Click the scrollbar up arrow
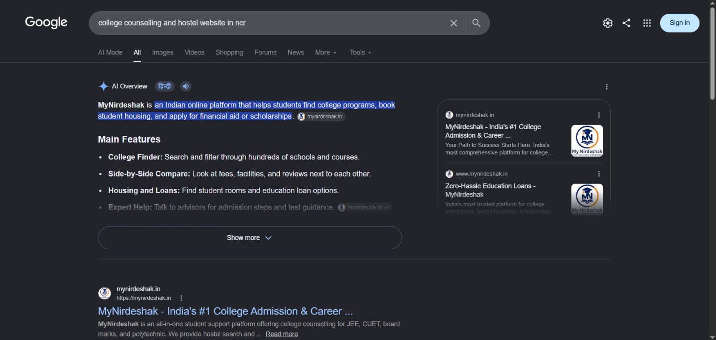 click(712, 3)
